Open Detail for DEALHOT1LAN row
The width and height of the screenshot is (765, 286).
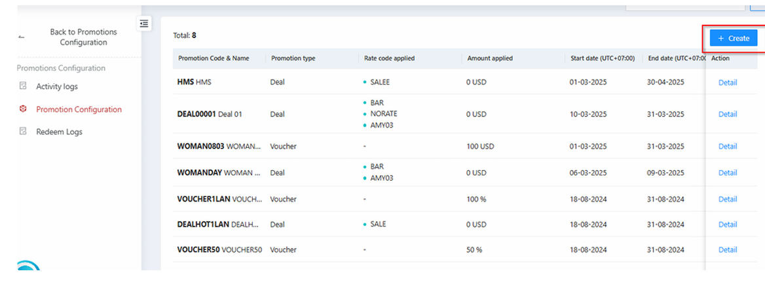coord(727,224)
